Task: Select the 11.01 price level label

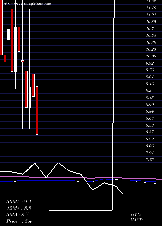Action: [x=151, y=15]
